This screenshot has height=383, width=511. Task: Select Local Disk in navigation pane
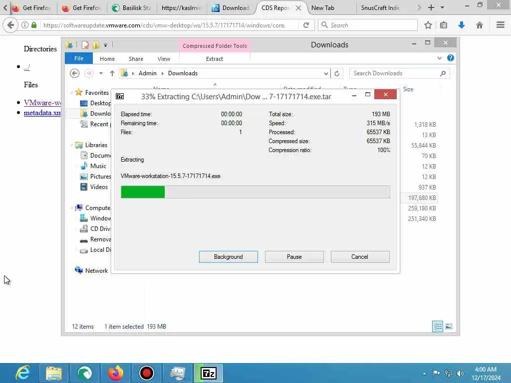tap(95, 249)
